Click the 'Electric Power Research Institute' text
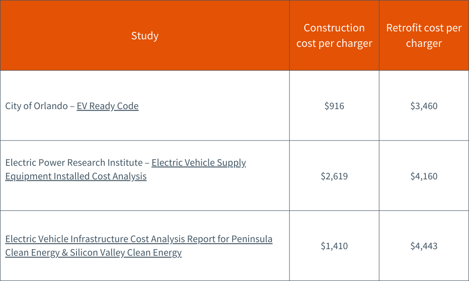Viewport: 469px width, 281px height. [x=74, y=163]
